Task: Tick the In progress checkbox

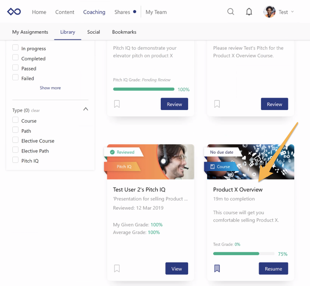Action: pyautogui.click(x=15, y=48)
